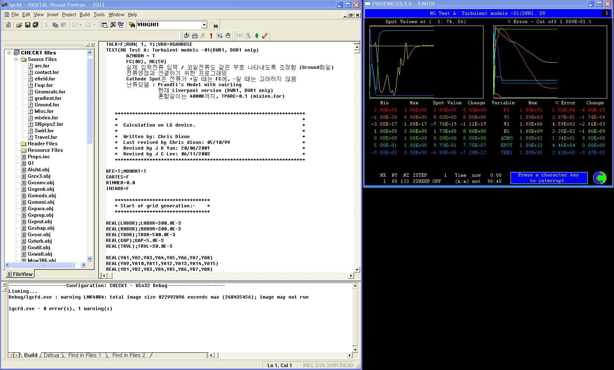The image size is (614, 370).
Task: Click the Redo arrow icon
Action: [x=88, y=25]
